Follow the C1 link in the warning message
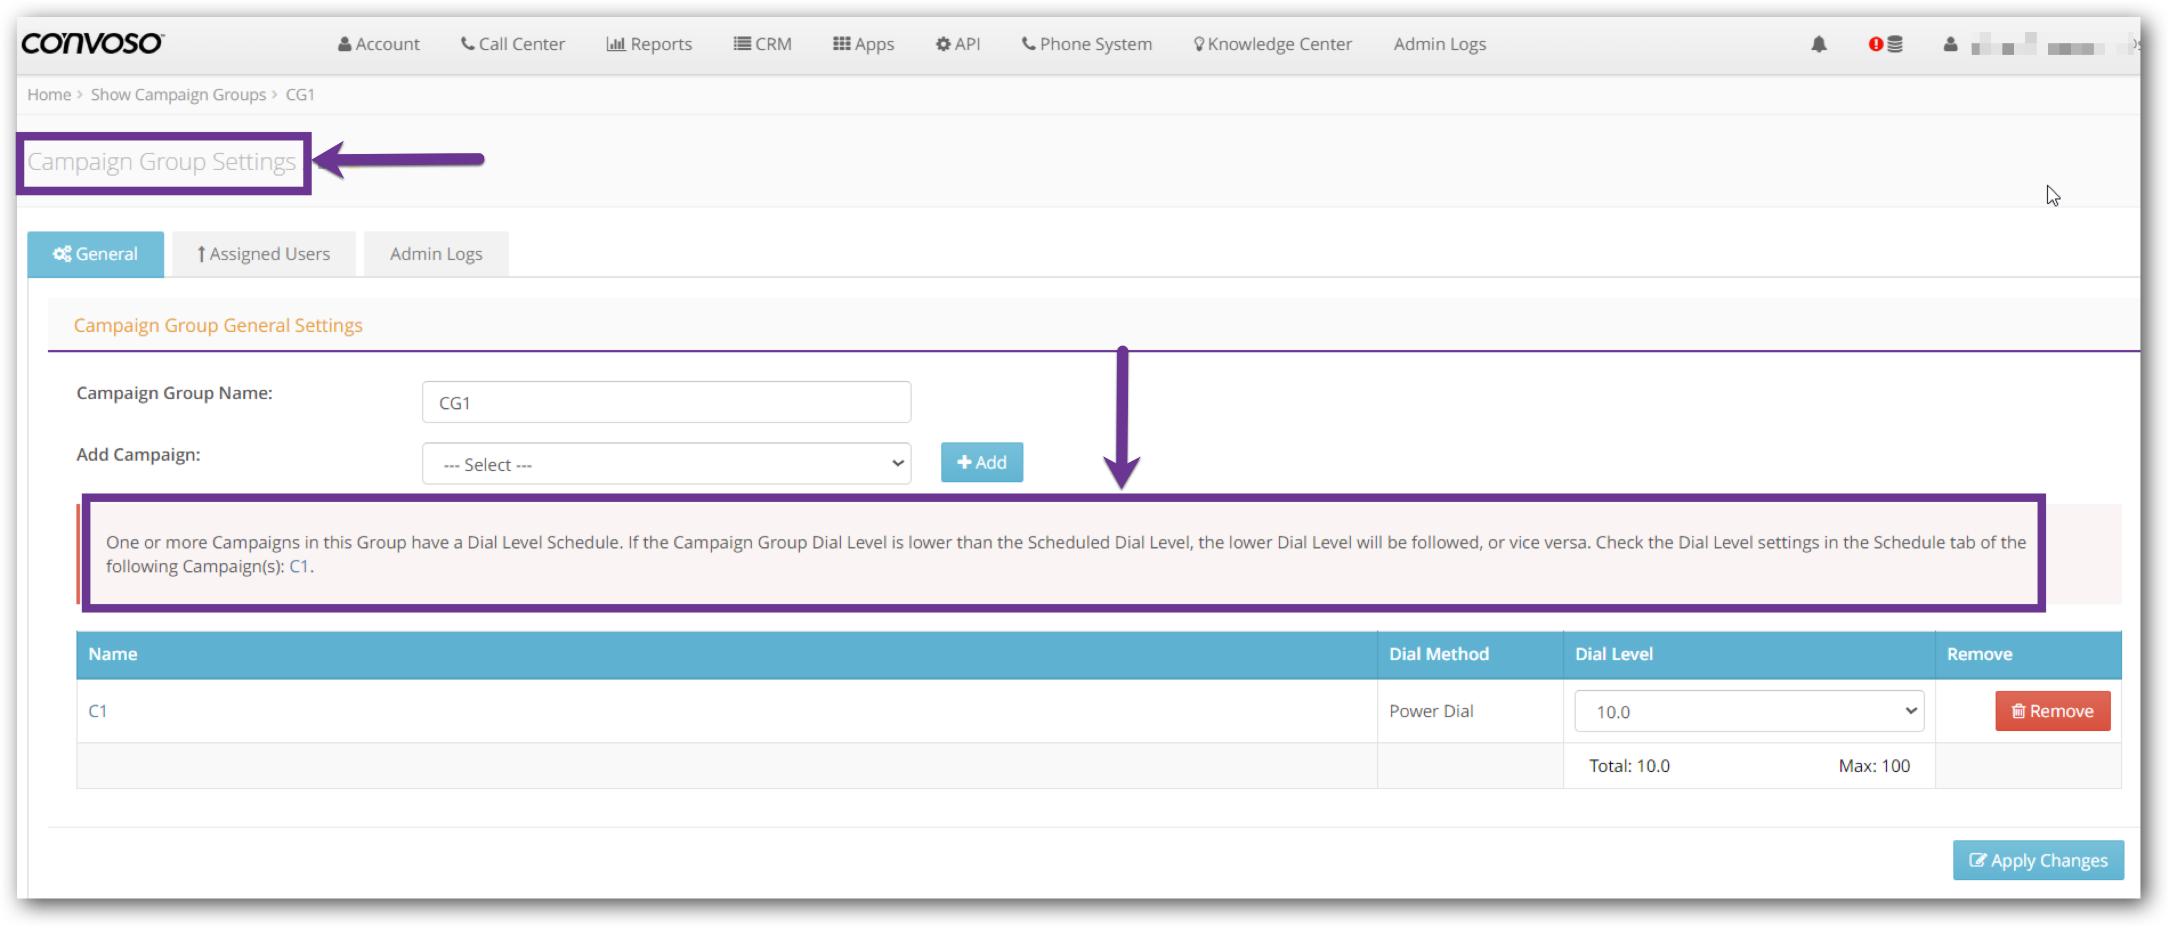This screenshot has width=2169, height=927. [x=299, y=566]
